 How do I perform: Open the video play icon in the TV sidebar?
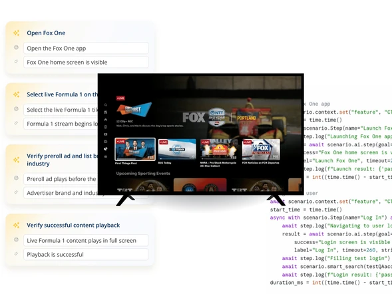(x=106, y=134)
